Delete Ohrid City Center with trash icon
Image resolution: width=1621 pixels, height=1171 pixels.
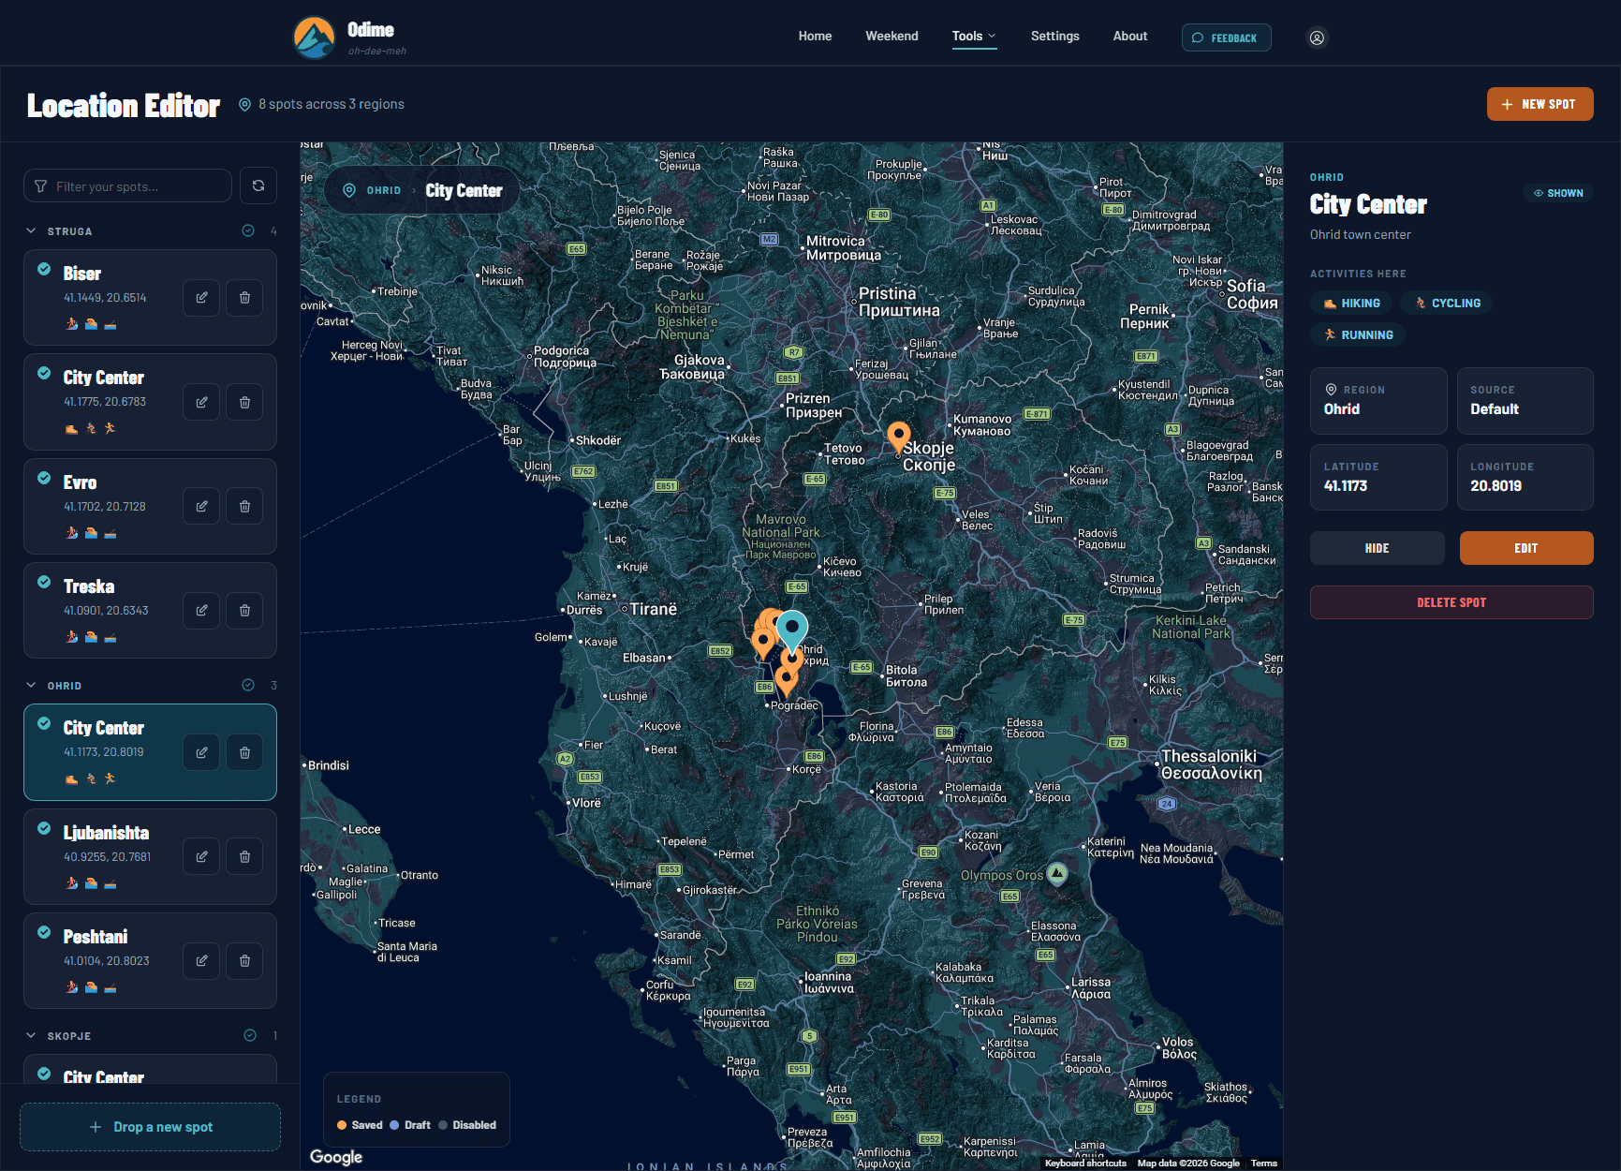pyautogui.click(x=244, y=752)
